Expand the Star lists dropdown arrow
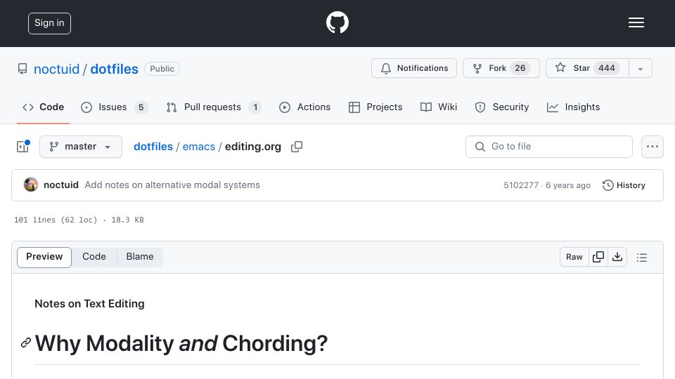Screen dimensions: 675x379 pos(640,69)
